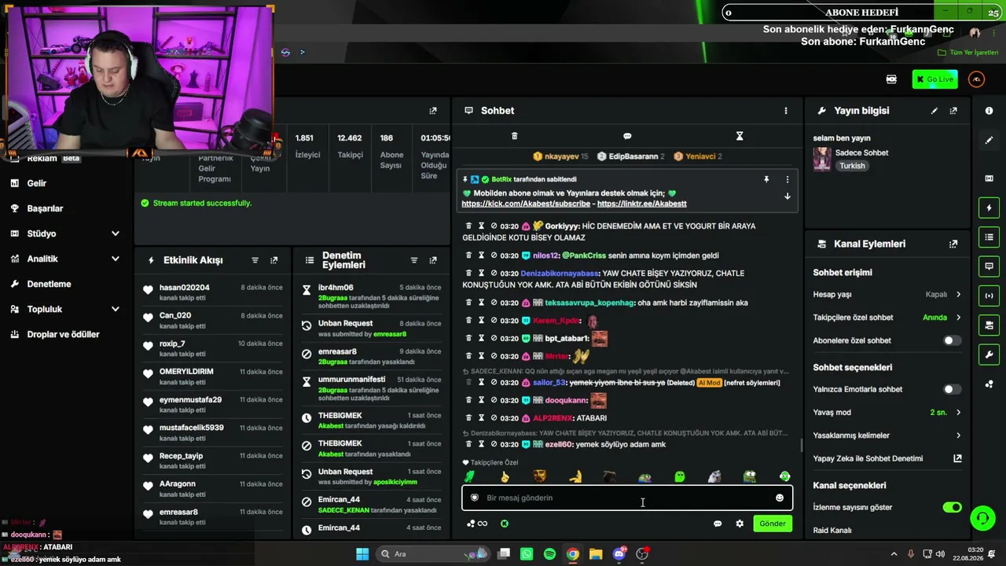Click the hourglass icon below Sohbet header
1006x566 pixels.
740,136
